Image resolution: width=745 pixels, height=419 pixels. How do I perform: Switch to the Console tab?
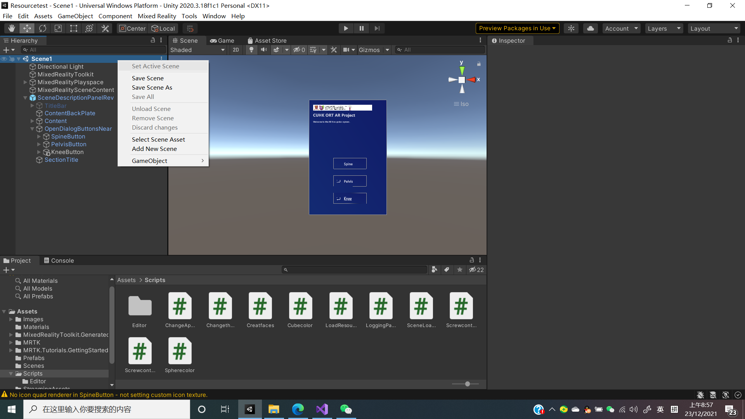point(59,260)
